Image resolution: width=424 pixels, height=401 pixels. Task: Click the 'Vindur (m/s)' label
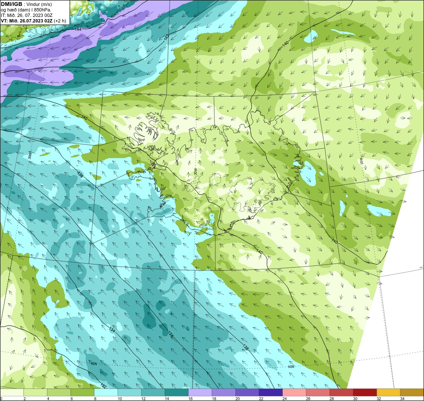tap(39, 4)
